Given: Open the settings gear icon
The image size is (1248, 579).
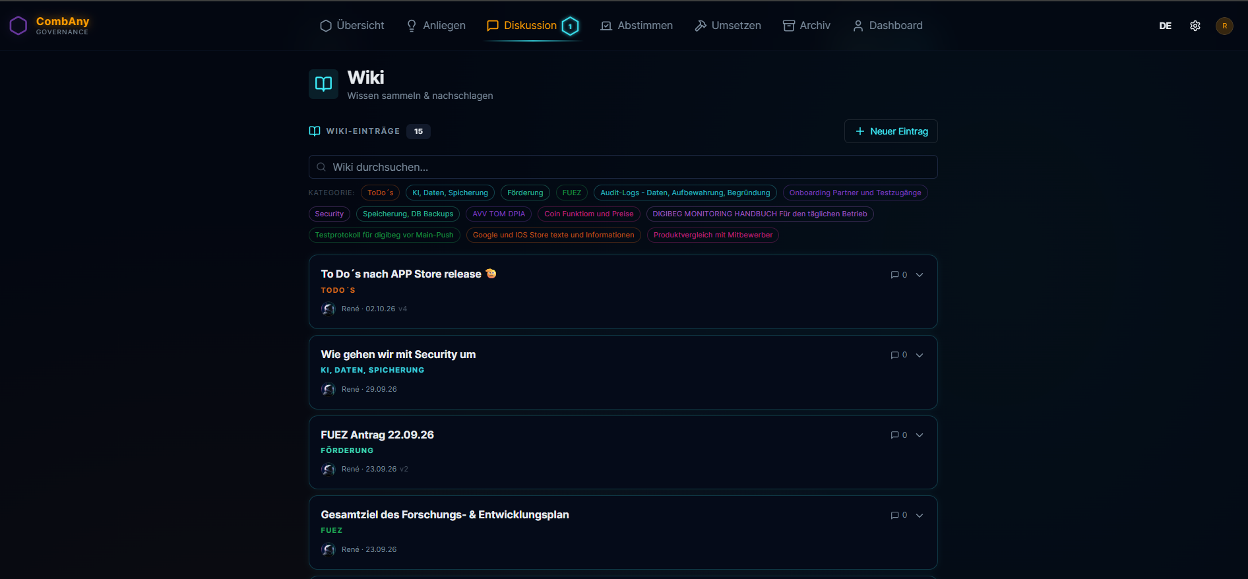Looking at the screenshot, I should [1195, 26].
